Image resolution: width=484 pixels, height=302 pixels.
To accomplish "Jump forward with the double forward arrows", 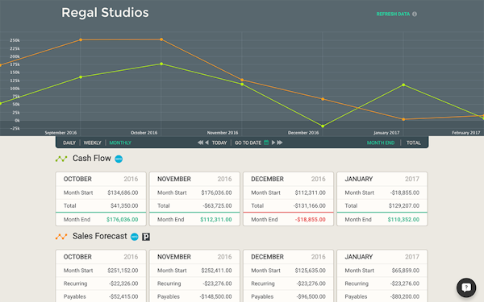I will point(280,143).
